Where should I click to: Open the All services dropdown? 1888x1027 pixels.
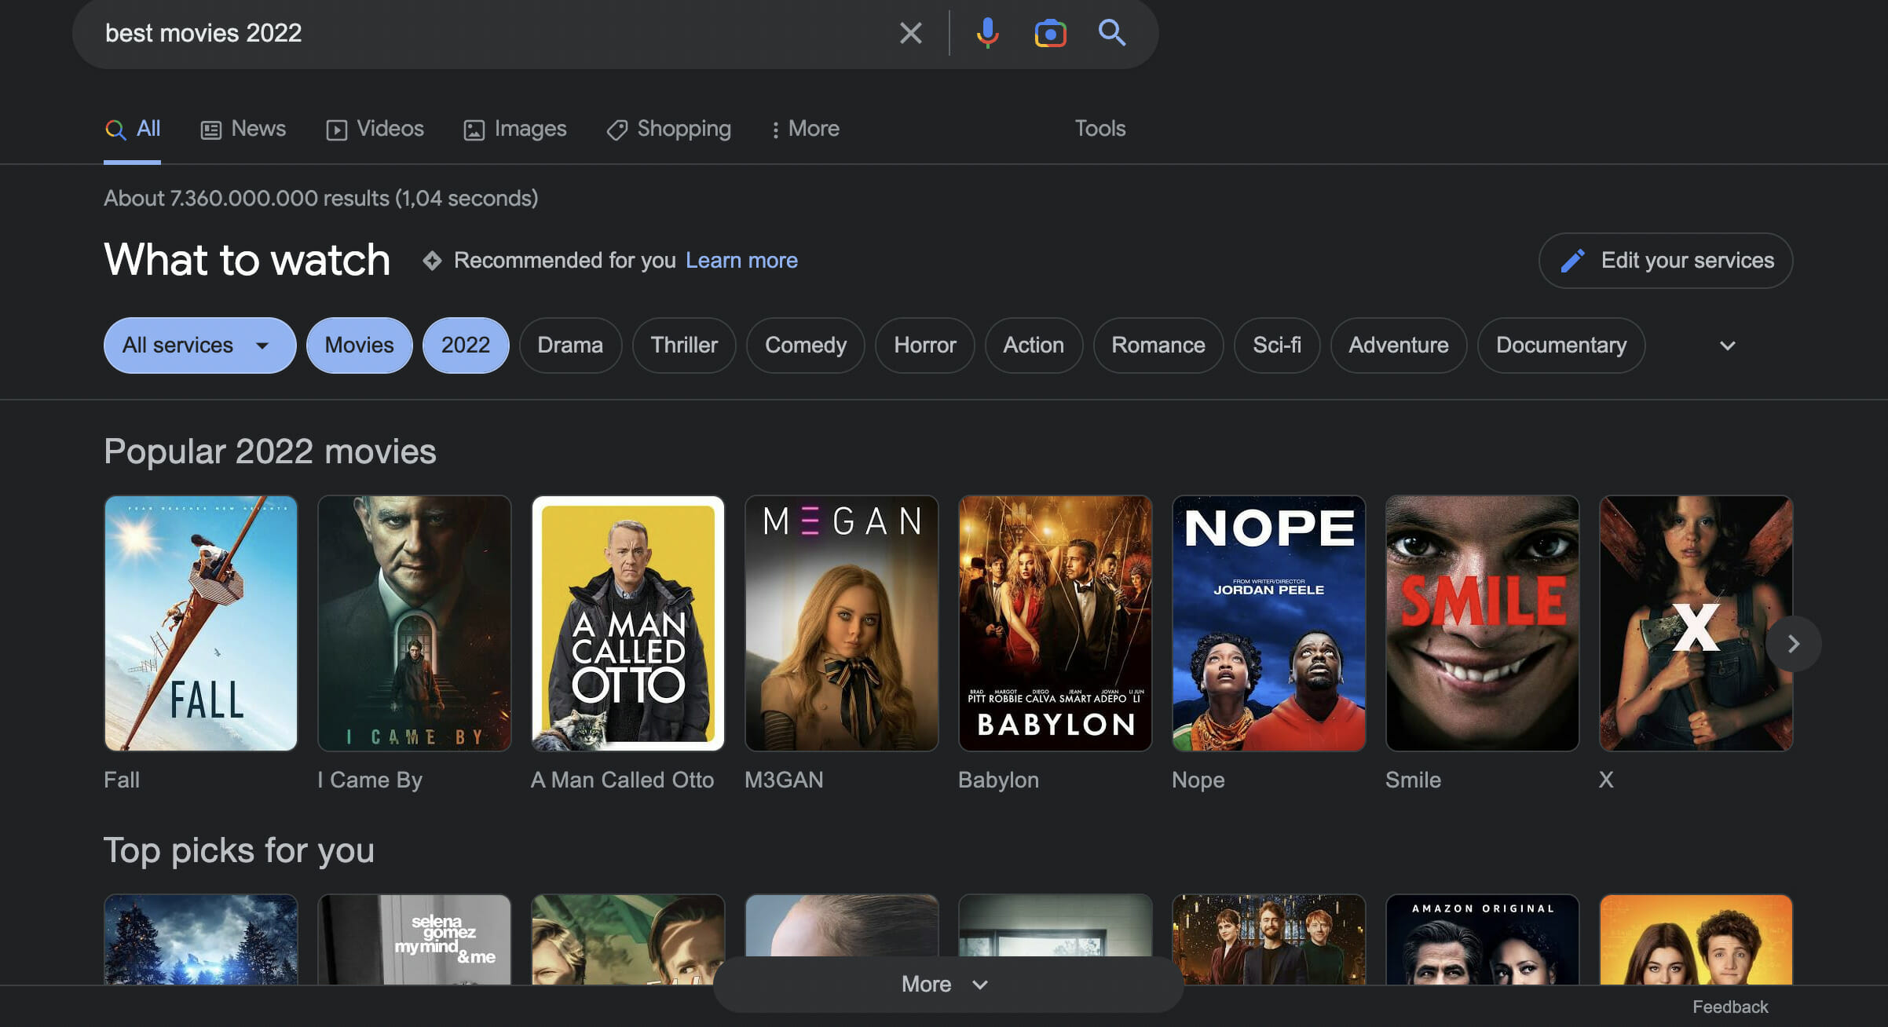(199, 345)
